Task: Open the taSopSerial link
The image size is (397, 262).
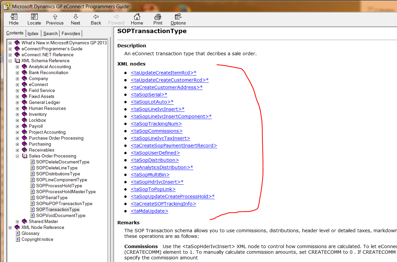Action: [149, 95]
